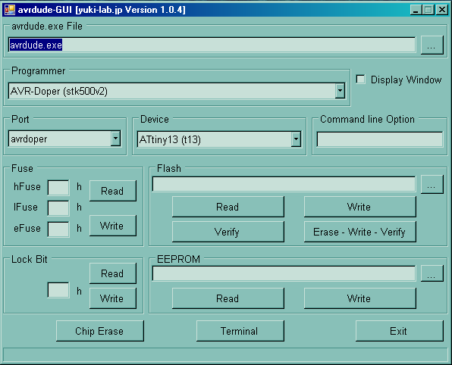This screenshot has width=452, height=365.
Task: Read the EEPROM memory
Action: pos(228,298)
